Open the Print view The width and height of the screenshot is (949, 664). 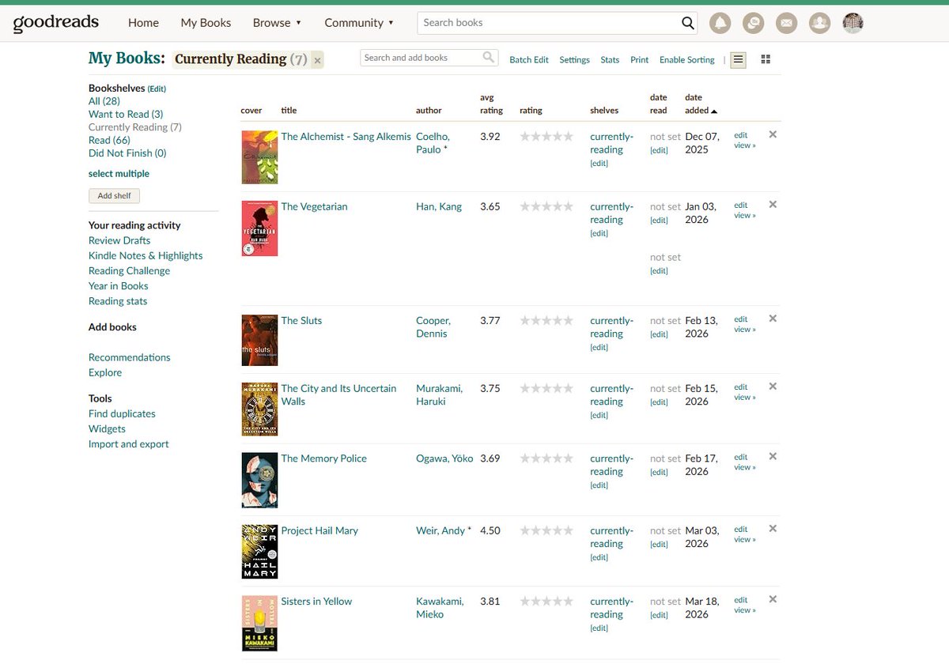coord(639,59)
